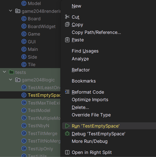This screenshot has width=156, height=157.
Task: Click the game2048logic package folder icon
Action: (18, 80)
